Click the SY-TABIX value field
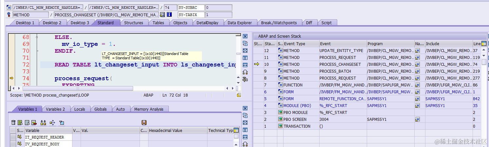 (219, 14)
